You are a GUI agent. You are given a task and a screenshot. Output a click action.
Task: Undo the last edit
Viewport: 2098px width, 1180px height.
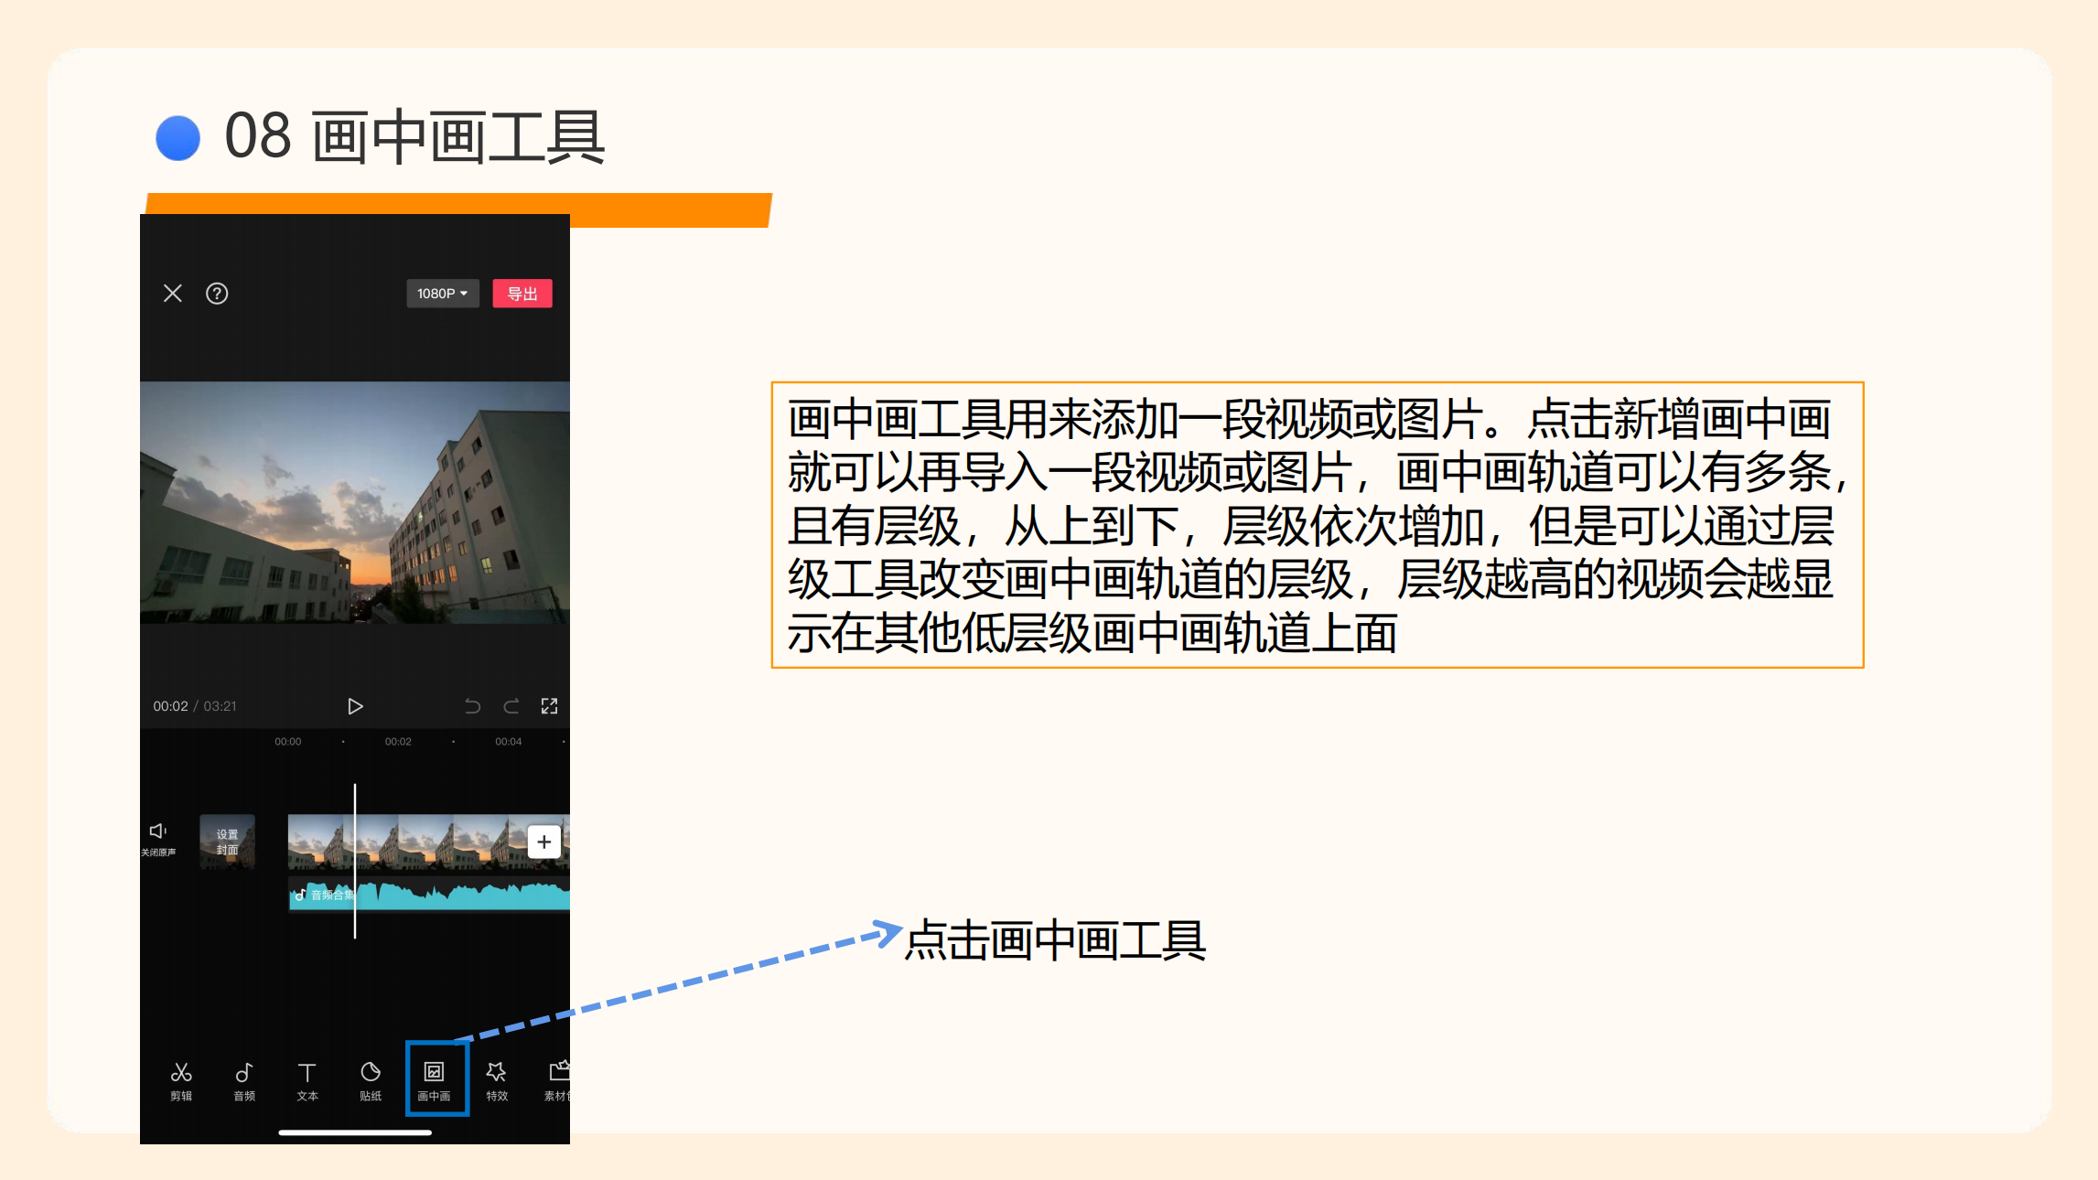pos(472,706)
